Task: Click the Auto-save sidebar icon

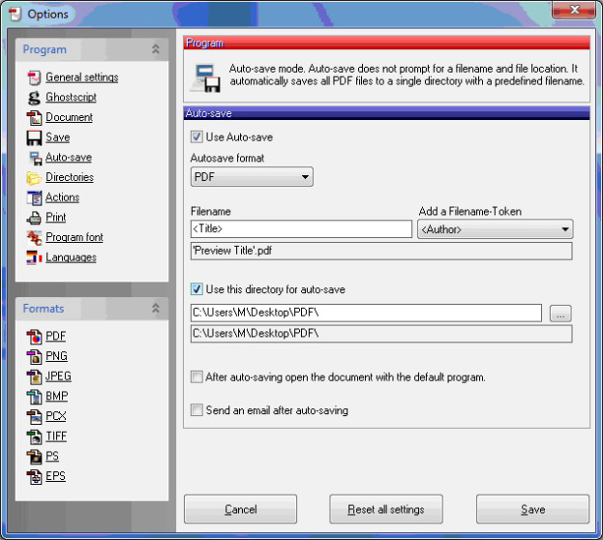Action: 35,158
